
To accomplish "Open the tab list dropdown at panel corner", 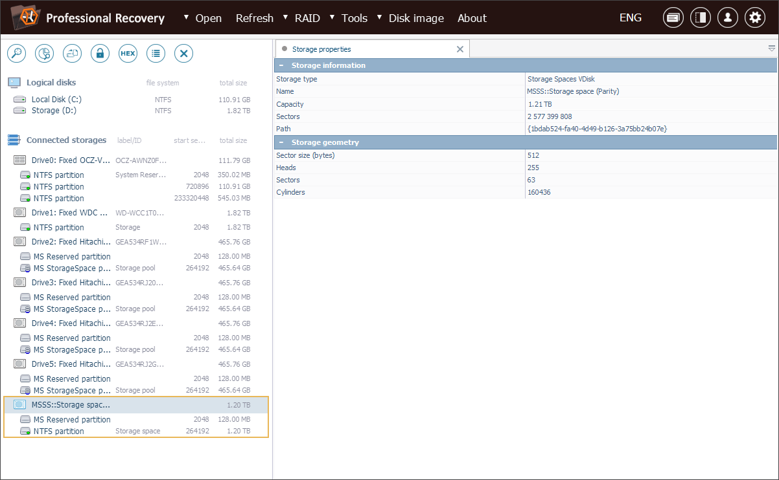I will [x=771, y=49].
